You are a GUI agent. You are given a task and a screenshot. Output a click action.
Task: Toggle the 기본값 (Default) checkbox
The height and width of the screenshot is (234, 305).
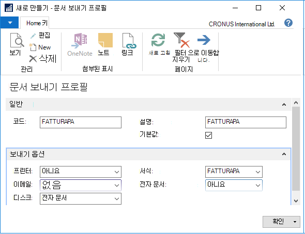tap(208, 135)
